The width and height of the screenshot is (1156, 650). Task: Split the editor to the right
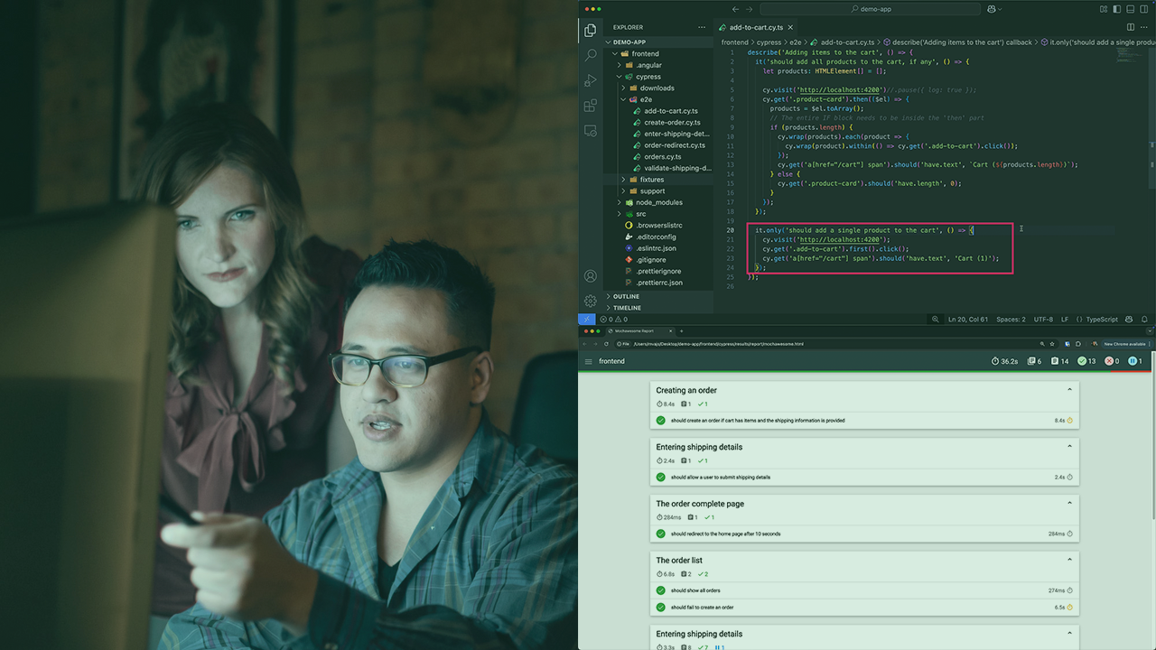pyautogui.click(x=1130, y=27)
